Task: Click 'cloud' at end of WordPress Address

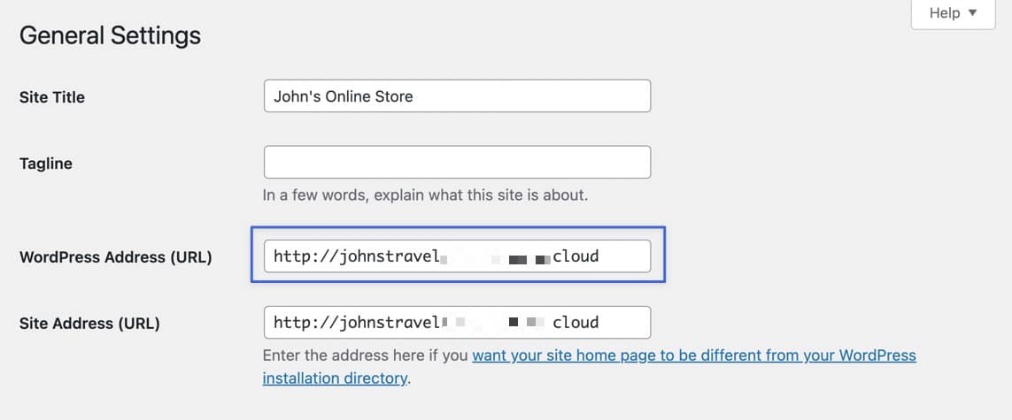Action: pyautogui.click(x=576, y=256)
